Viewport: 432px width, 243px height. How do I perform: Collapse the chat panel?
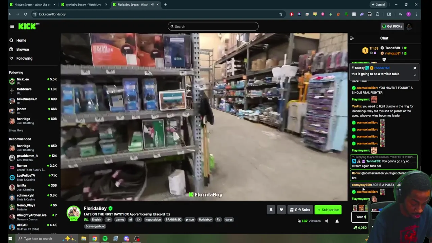(x=352, y=38)
